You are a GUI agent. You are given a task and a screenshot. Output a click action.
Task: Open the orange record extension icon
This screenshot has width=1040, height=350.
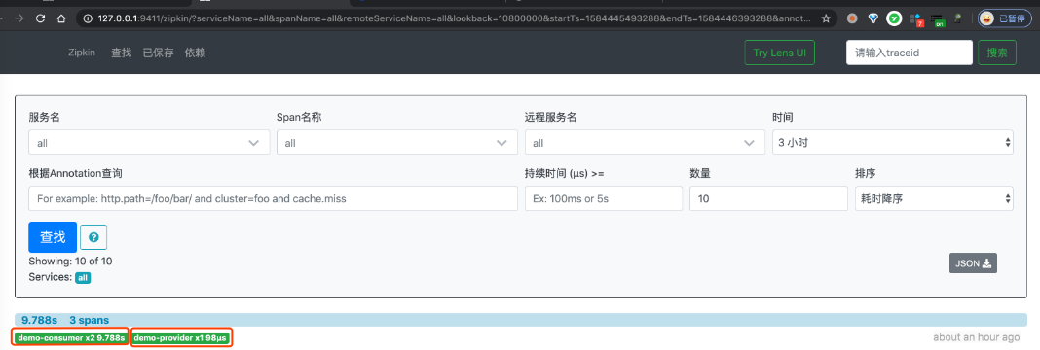[x=852, y=19]
